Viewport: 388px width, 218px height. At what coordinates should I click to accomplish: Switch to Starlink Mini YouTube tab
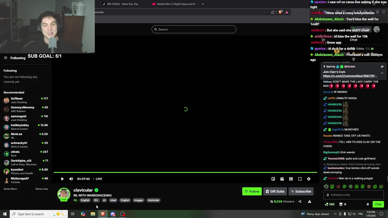(175, 4)
